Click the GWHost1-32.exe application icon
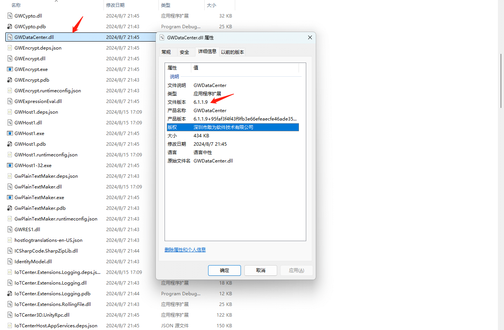 pyautogui.click(x=10, y=166)
